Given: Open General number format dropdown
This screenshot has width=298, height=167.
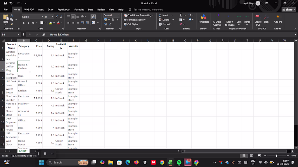Looking at the screenshot, I should click(118, 15).
